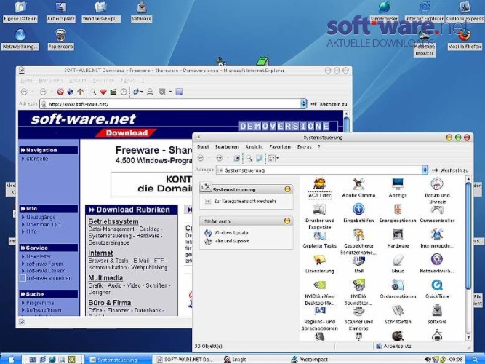Screen dimensions: 485x364
Task: Click Hilfe und Support link
Action: tap(231, 241)
